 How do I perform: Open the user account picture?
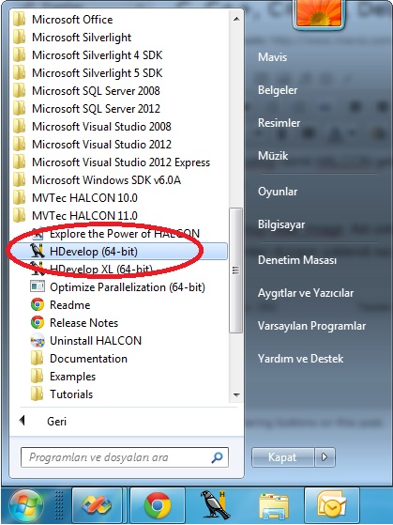319,13
